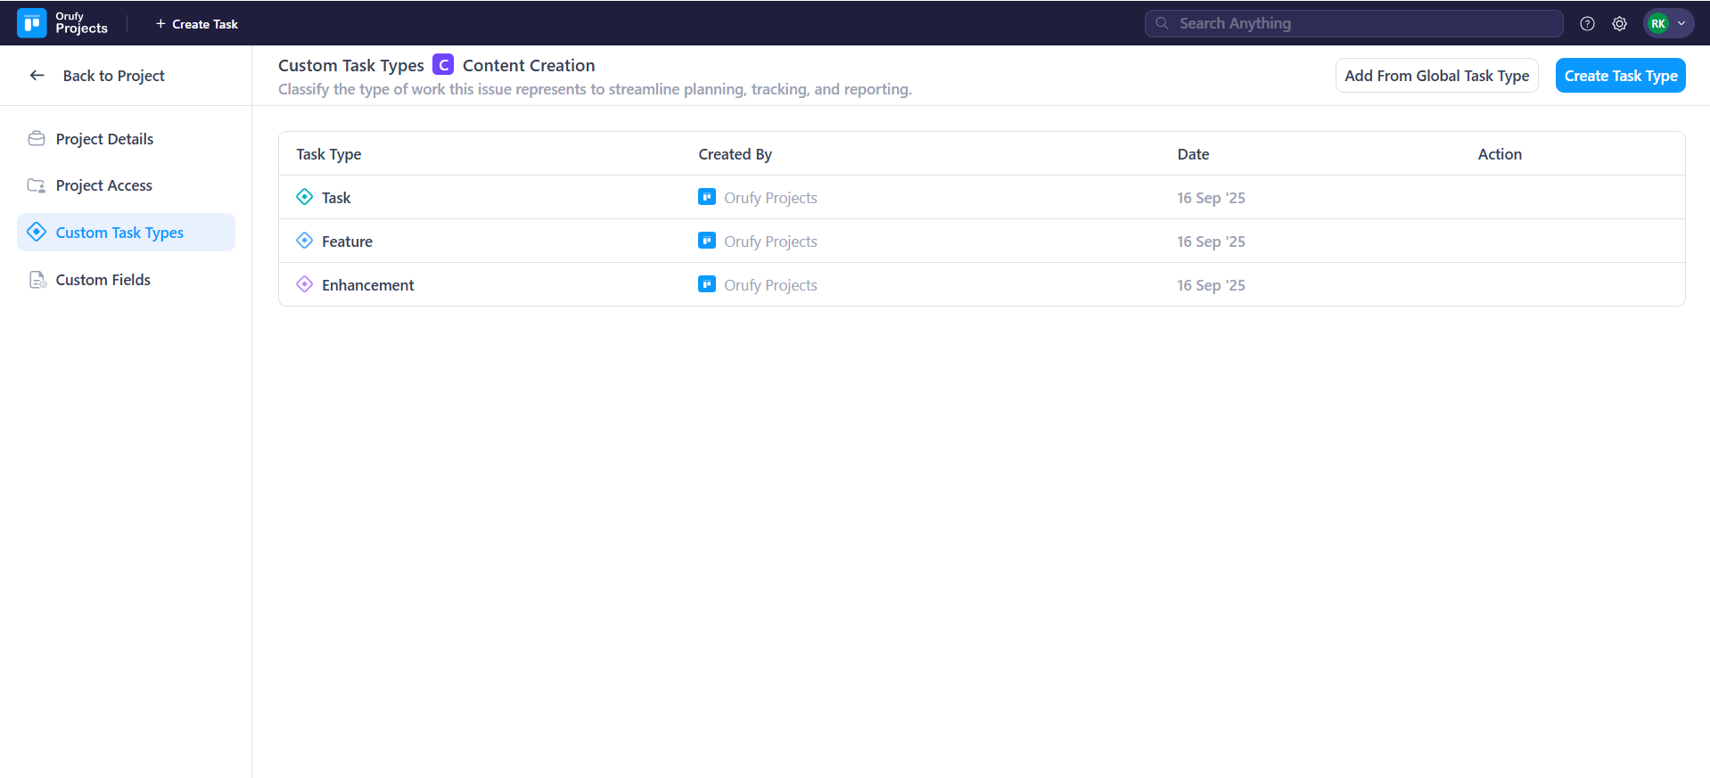Click the Back to Project link
This screenshot has width=1710, height=778.
tap(113, 76)
